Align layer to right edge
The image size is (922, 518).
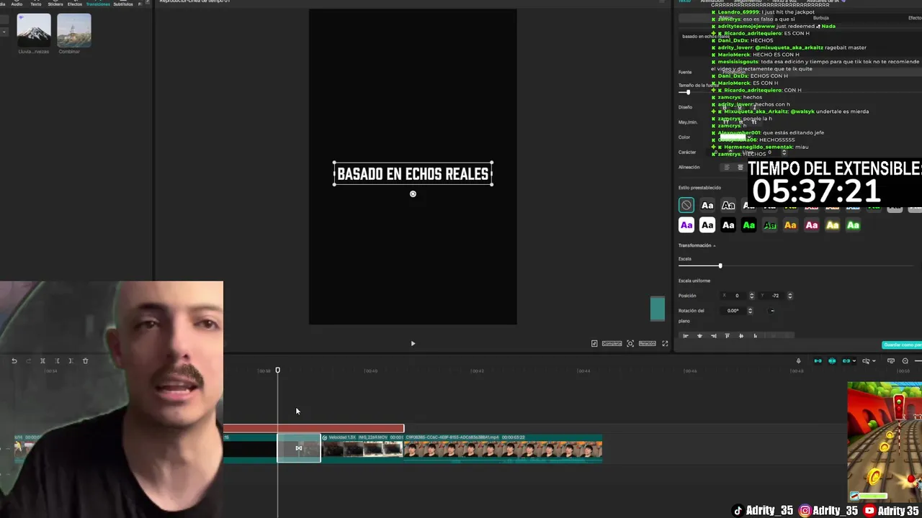click(713, 335)
